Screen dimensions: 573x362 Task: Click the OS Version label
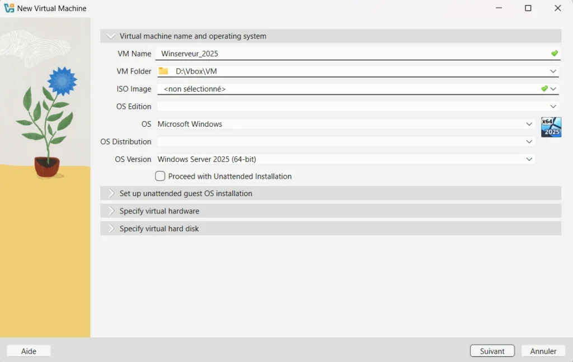[x=133, y=159]
